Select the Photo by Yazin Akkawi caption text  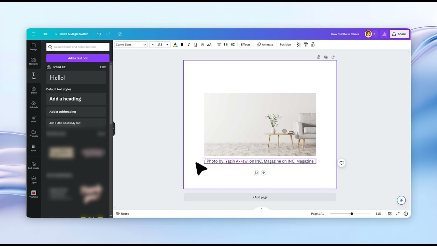(260, 161)
